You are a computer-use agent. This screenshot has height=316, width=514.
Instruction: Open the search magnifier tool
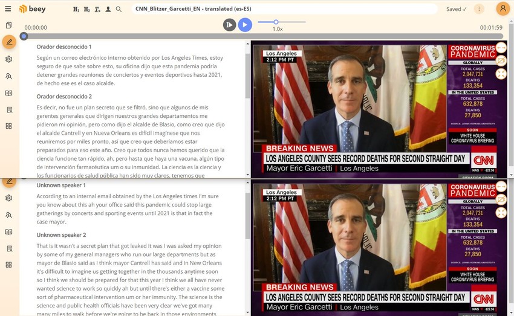tap(119, 9)
